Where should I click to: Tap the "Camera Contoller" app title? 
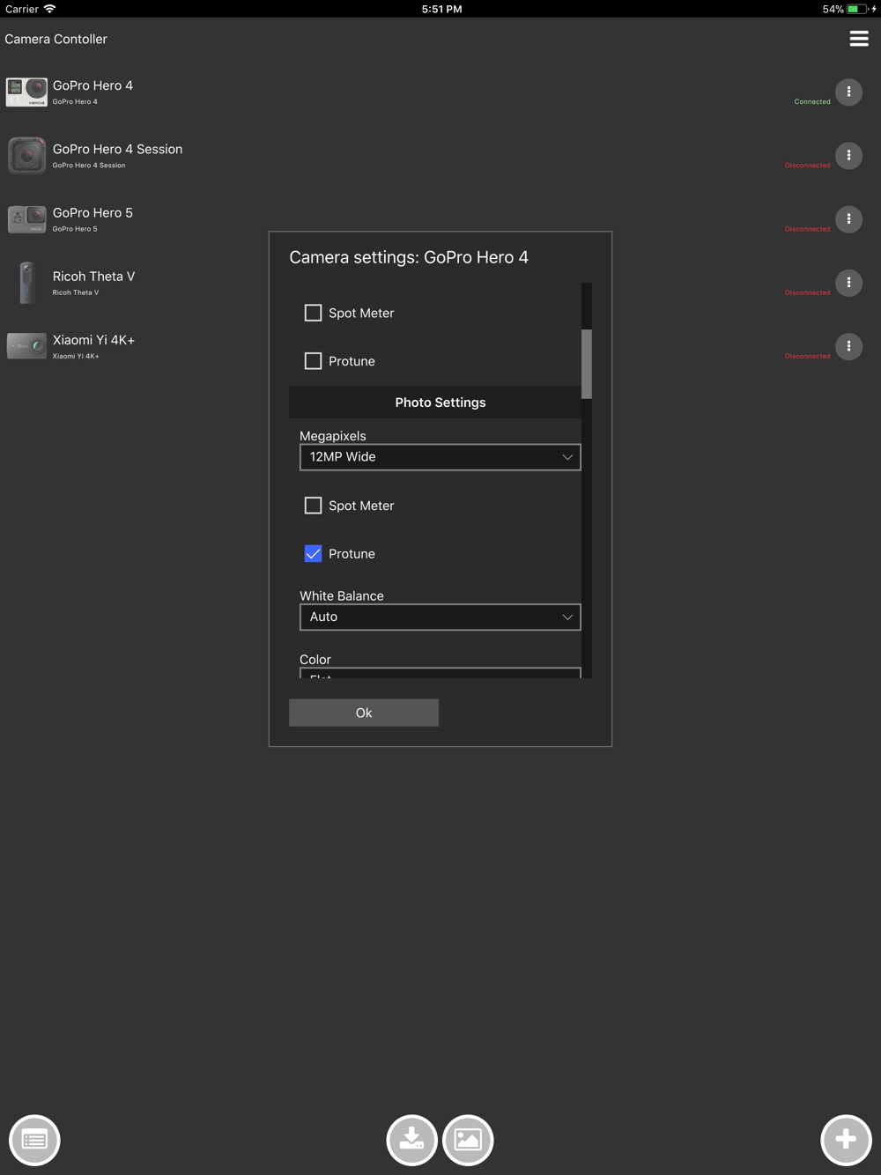click(56, 39)
